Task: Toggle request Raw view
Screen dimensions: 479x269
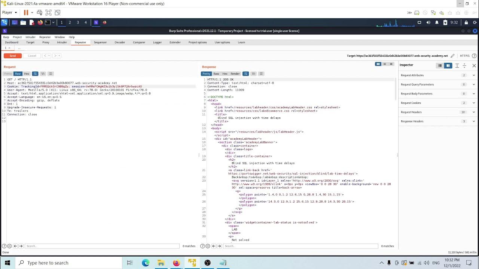Action: coord(18,74)
